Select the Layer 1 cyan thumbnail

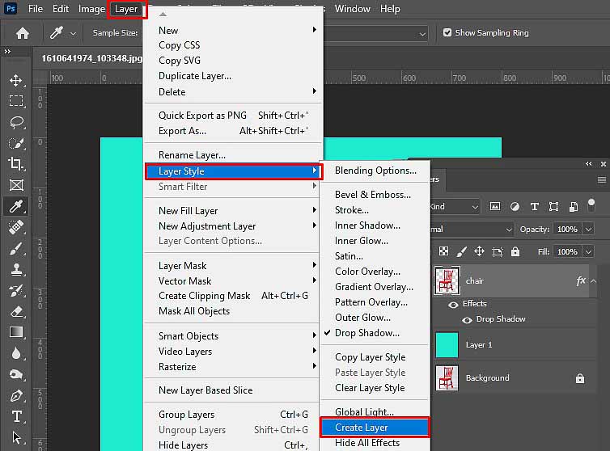click(447, 344)
